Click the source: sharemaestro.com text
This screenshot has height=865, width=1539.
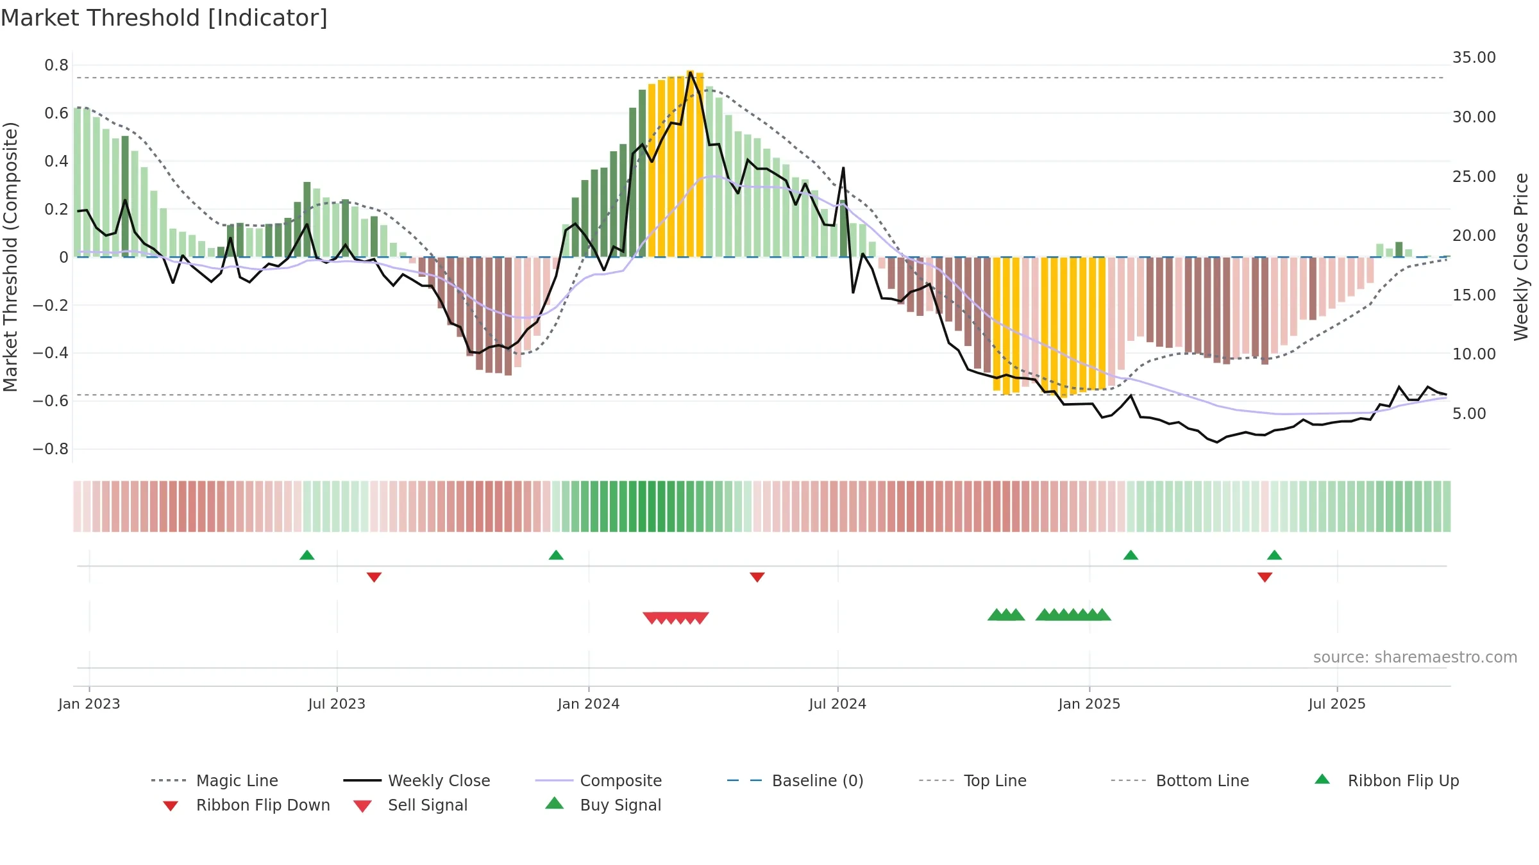coord(1415,657)
